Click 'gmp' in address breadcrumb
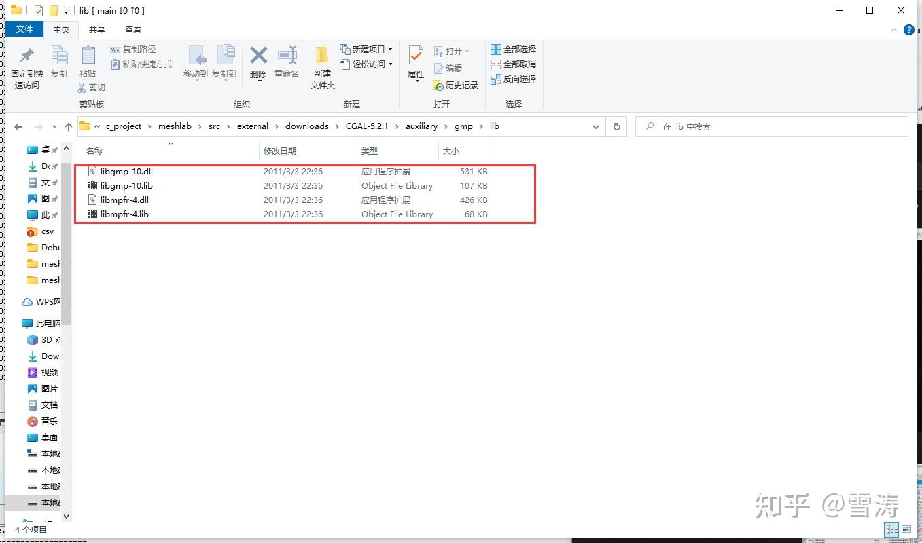Image resolution: width=922 pixels, height=543 pixels. pyautogui.click(x=463, y=126)
